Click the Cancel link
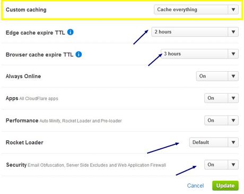 (x=195, y=185)
